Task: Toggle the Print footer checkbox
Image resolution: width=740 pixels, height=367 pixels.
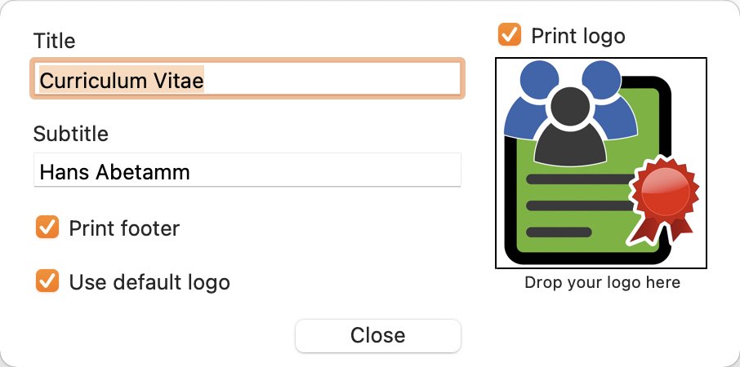Action: pyautogui.click(x=47, y=227)
